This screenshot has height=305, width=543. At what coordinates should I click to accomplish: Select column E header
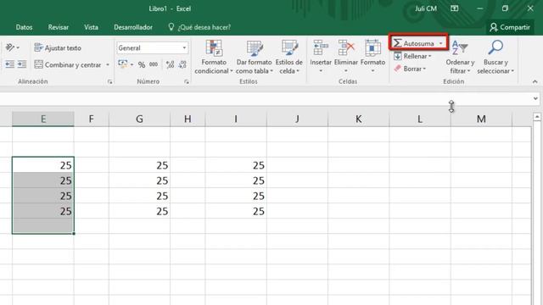[x=43, y=119]
